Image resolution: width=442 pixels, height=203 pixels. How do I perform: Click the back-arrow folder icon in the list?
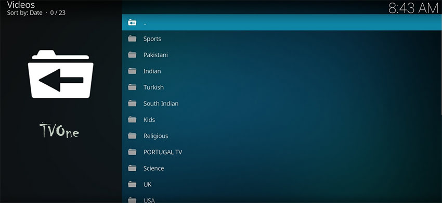click(132, 22)
